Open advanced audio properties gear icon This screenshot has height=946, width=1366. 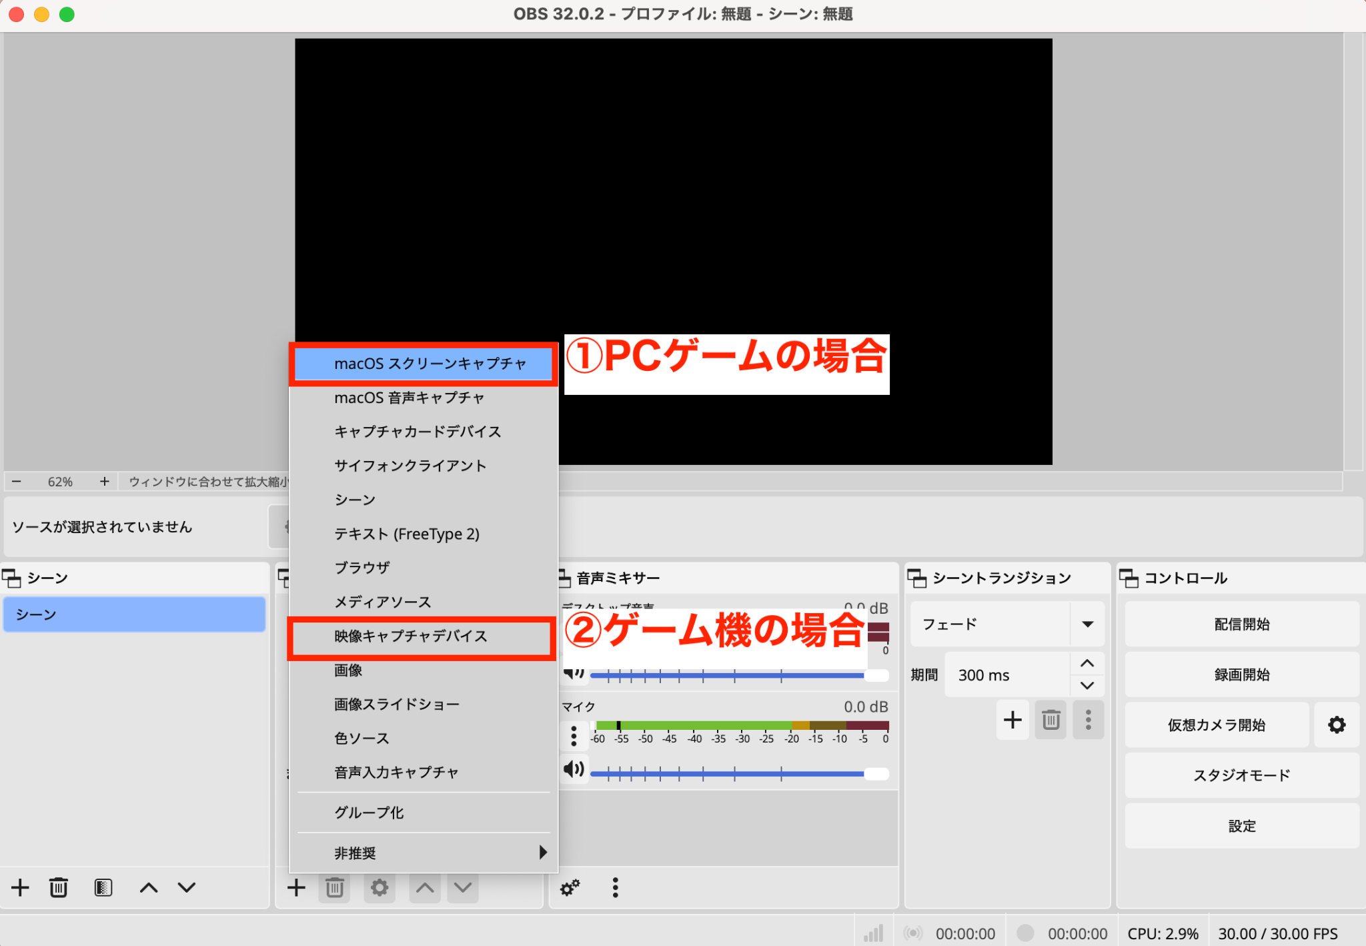(570, 888)
